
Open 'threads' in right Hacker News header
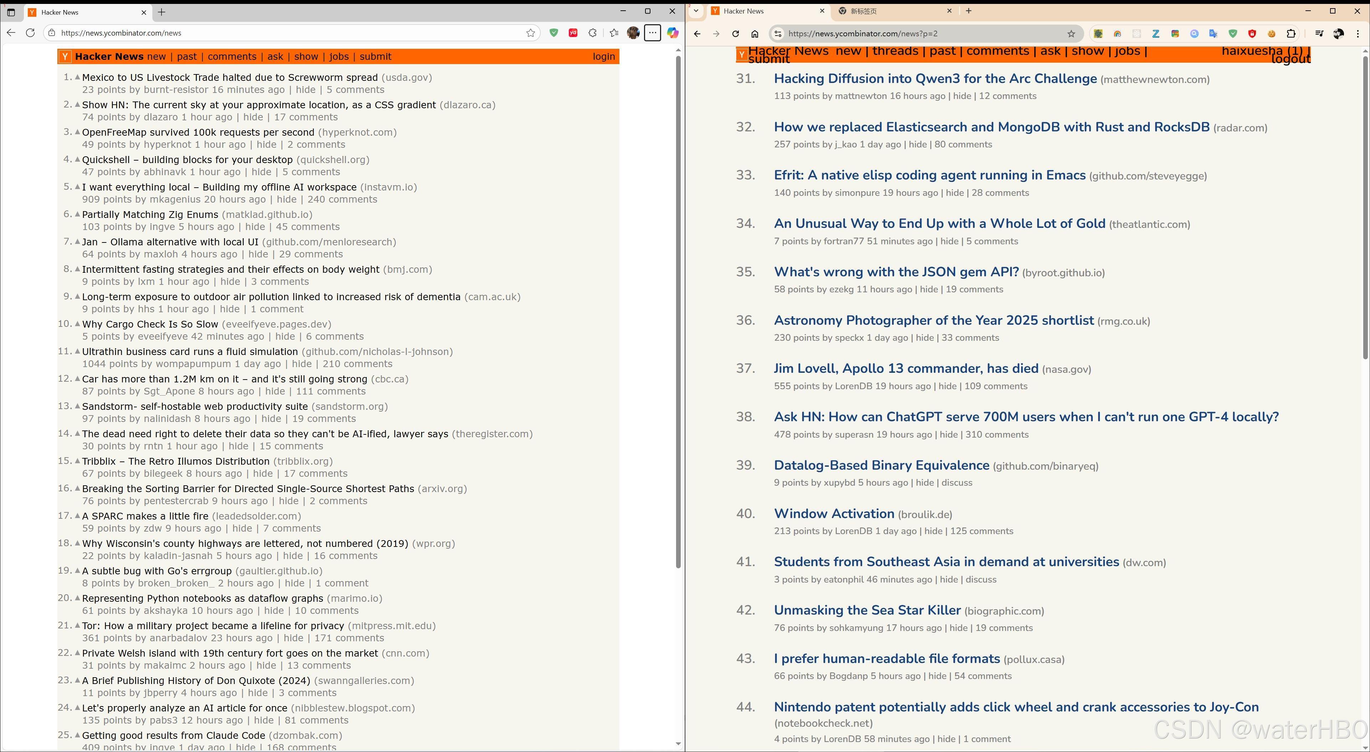tap(895, 51)
